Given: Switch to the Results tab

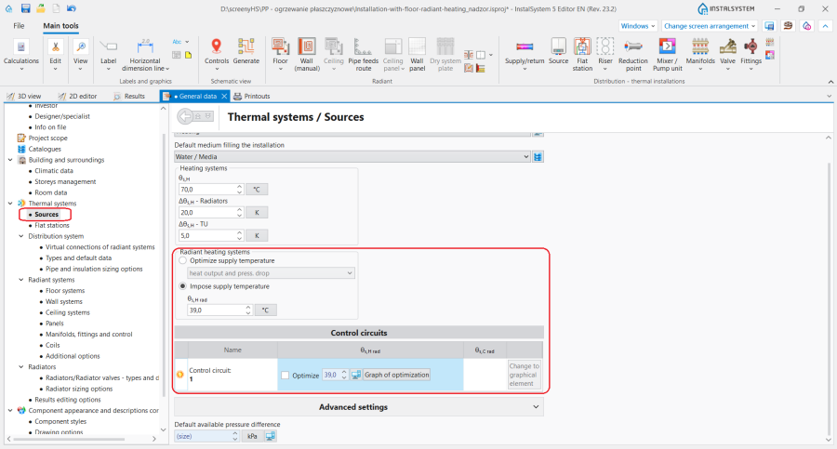Looking at the screenshot, I should tap(129, 96).
